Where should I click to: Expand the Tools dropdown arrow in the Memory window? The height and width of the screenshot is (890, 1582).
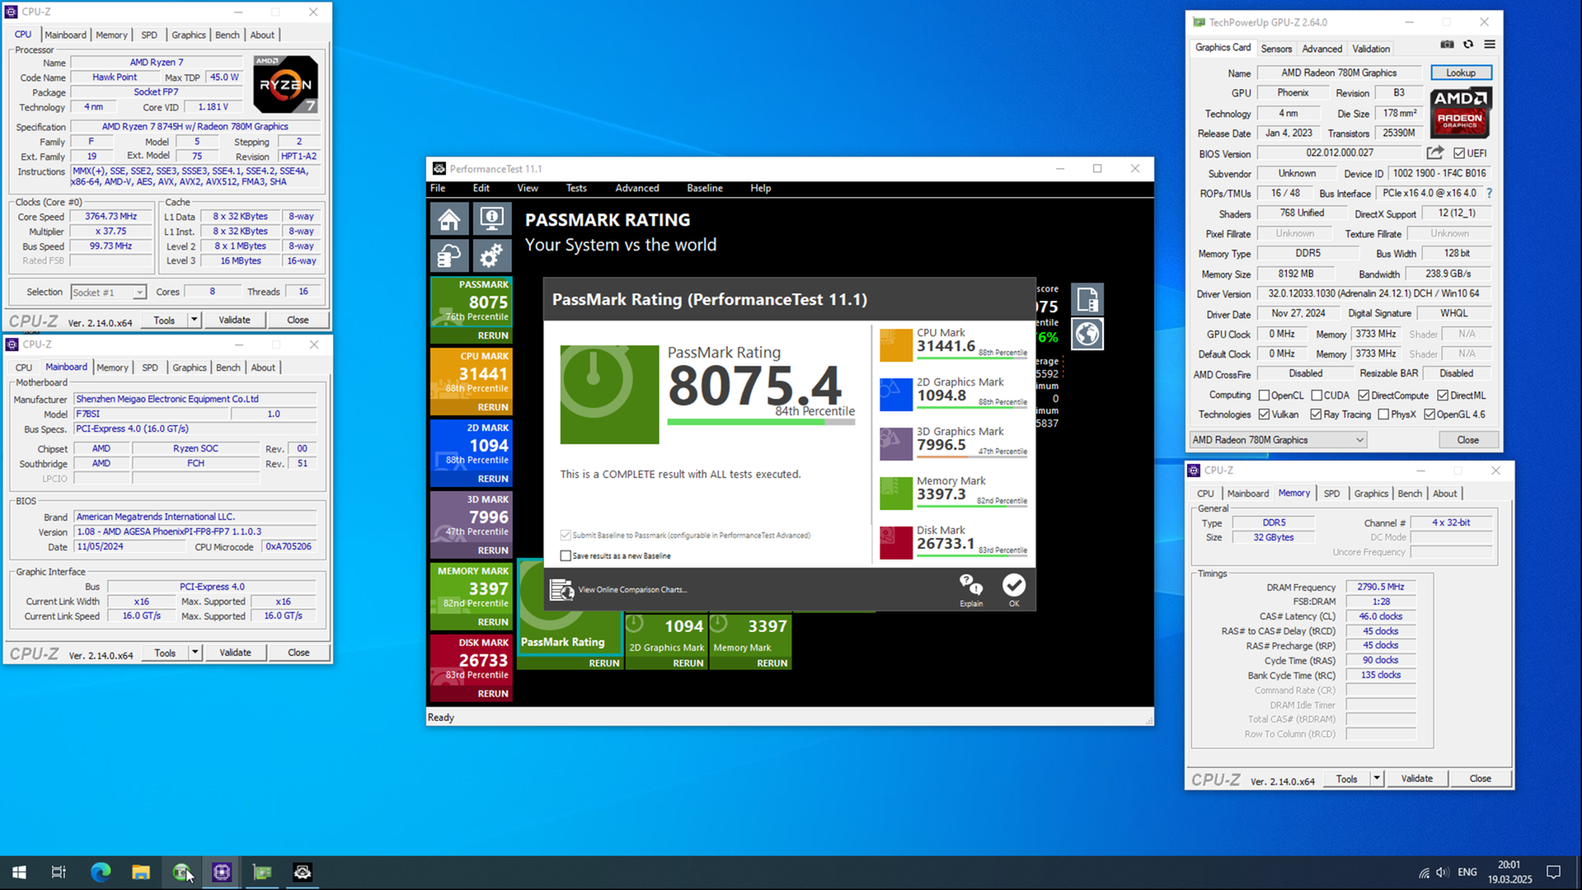(x=1376, y=779)
